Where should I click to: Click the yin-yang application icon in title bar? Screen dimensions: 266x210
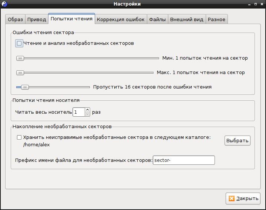coord(4,4)
